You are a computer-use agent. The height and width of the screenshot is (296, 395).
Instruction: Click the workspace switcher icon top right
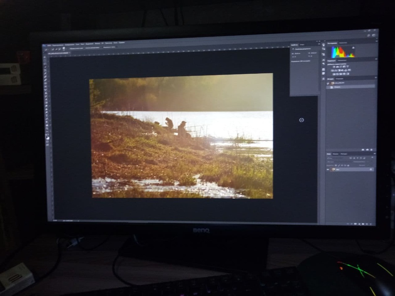(x=374, y=35)
